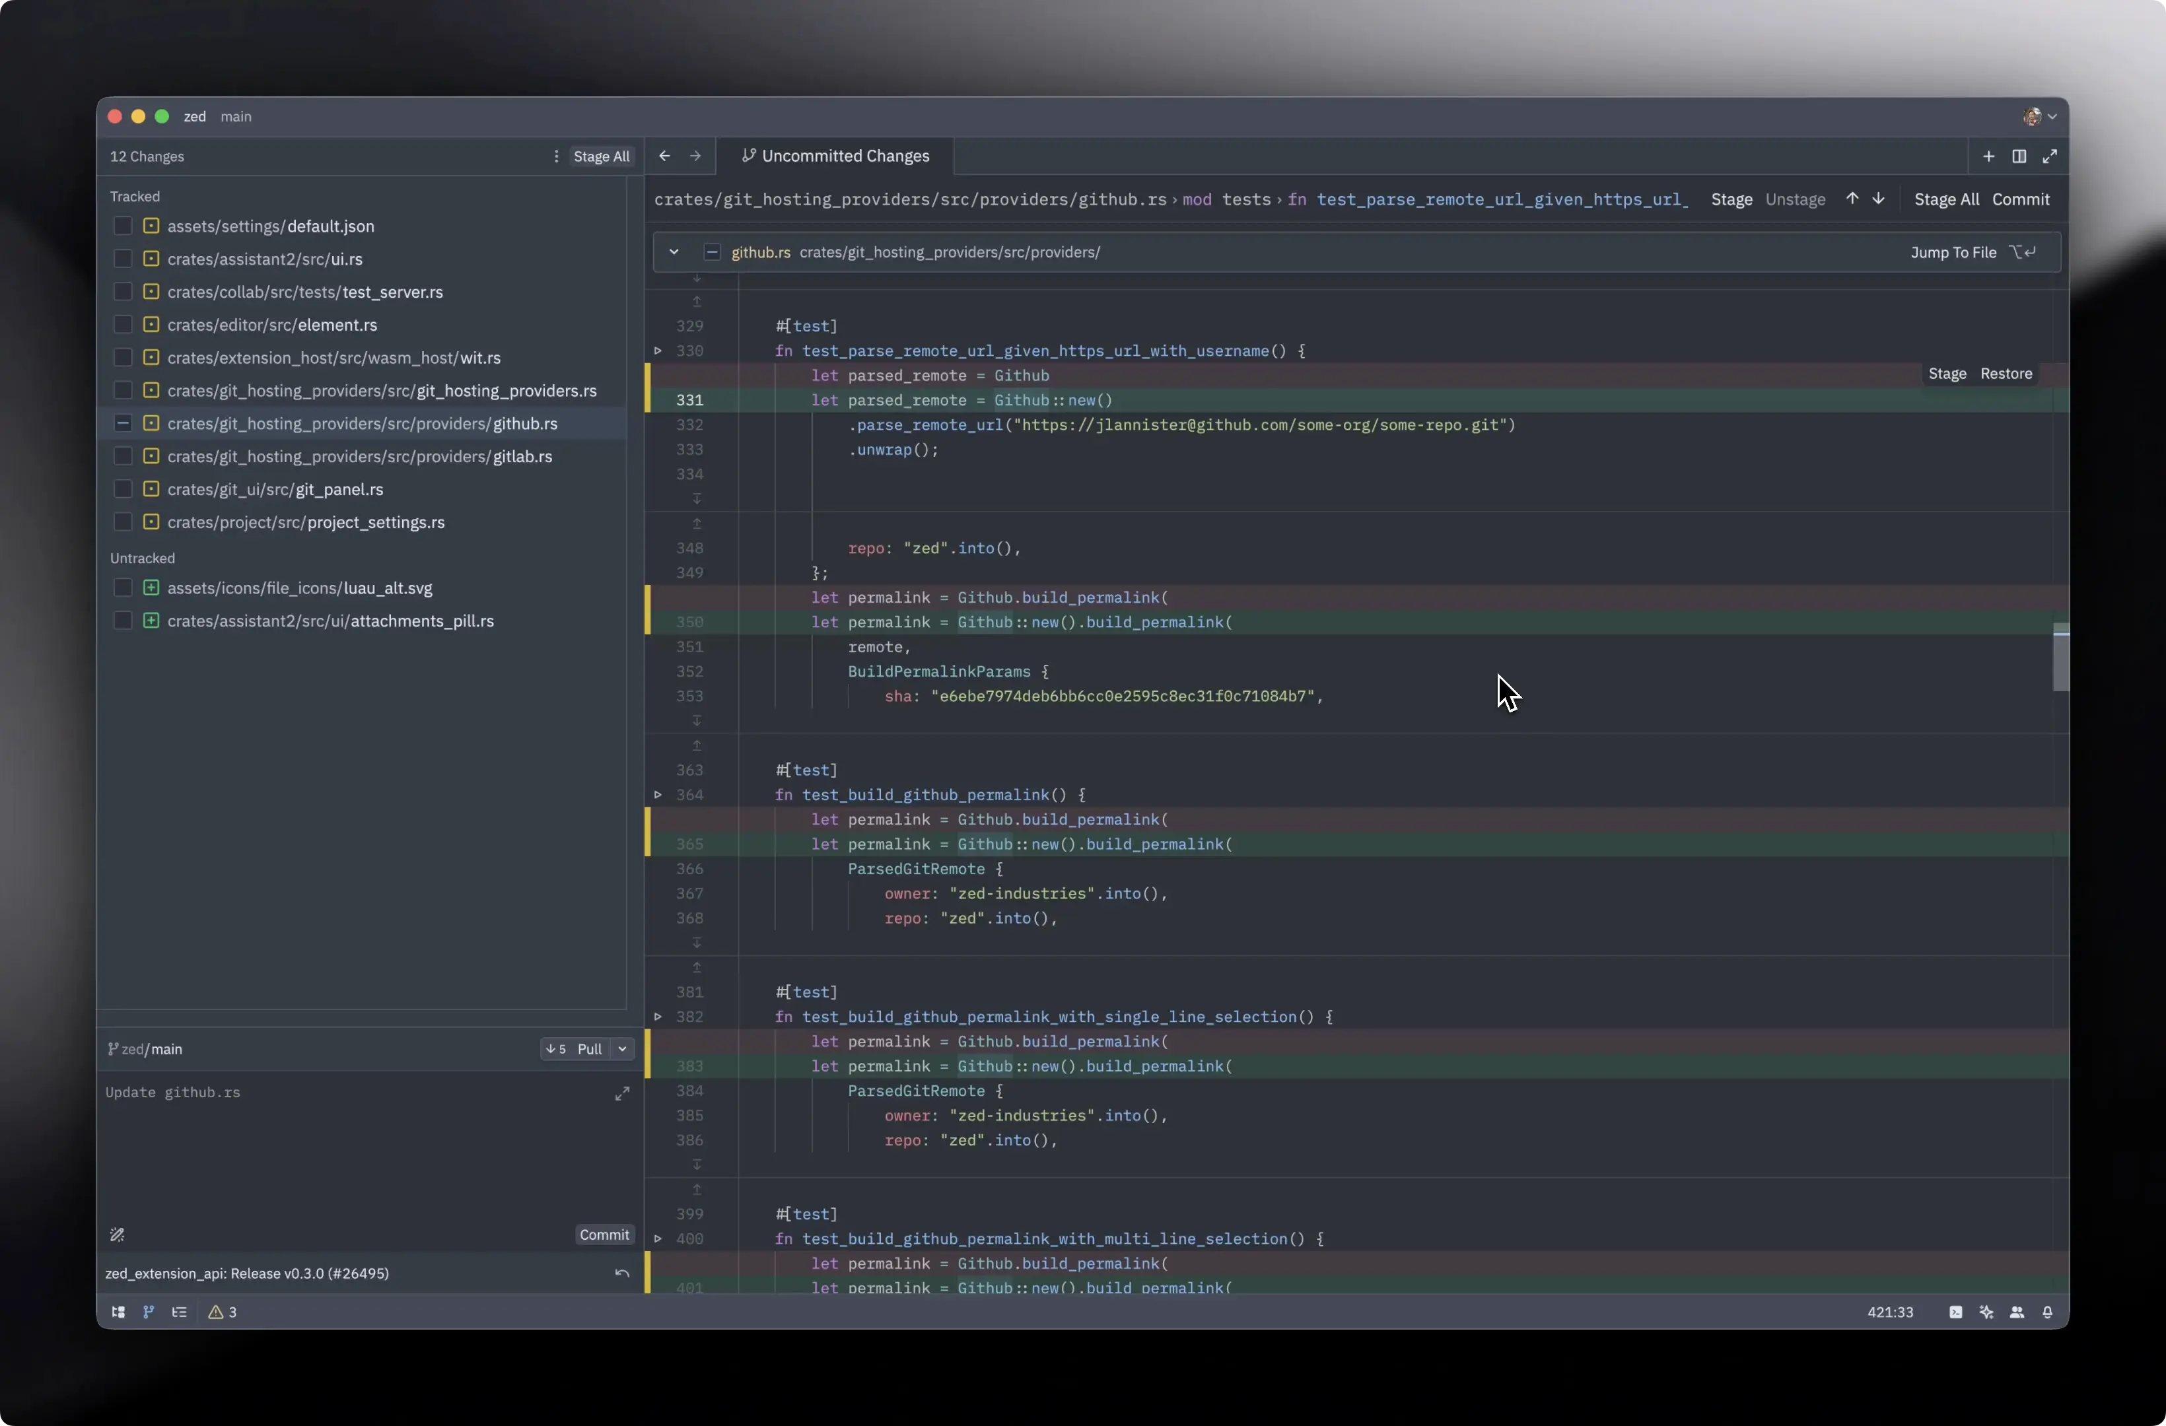
Task: Click the generate commit message pencil icon
Action: tap(118, 1234)
